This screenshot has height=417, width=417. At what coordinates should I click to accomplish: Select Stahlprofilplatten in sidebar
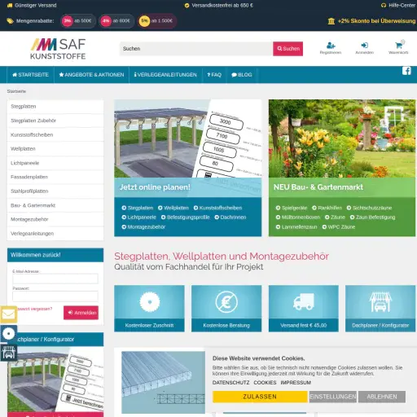point(55,191)
